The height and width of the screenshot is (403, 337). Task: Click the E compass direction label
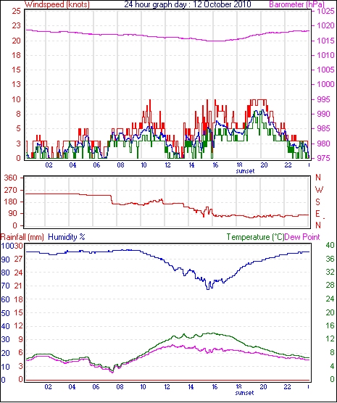click(x=318, y=214)
